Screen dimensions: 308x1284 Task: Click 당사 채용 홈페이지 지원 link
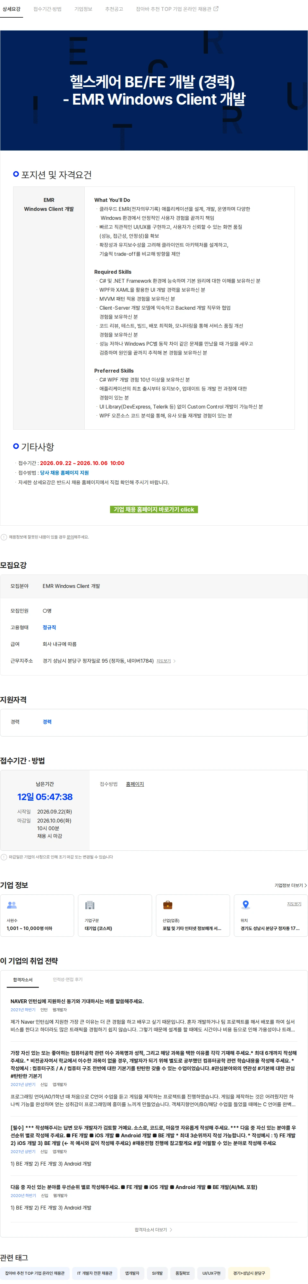(64, 472)
